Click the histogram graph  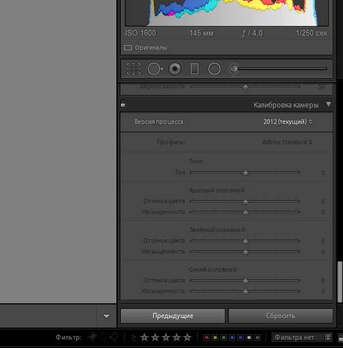tap(227, 13)
